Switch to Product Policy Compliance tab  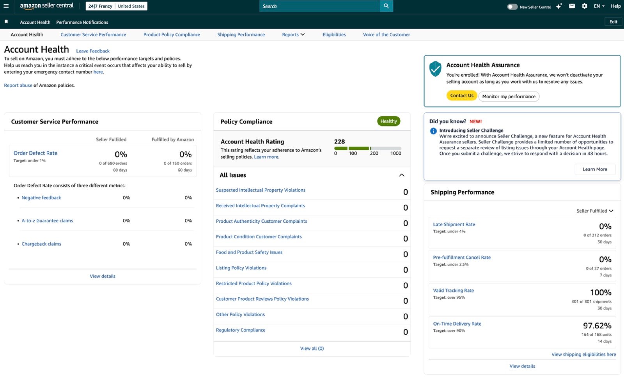click(x=172, y=35)
